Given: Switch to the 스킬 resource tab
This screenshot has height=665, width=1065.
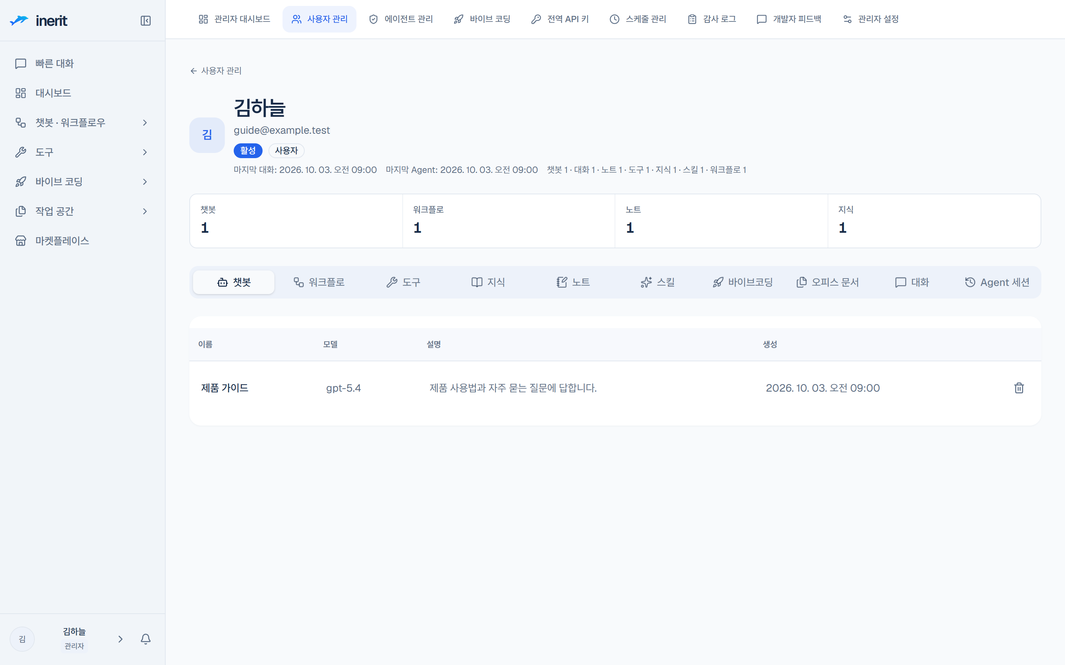Looking at the screenshot, I should coord(657,282).
